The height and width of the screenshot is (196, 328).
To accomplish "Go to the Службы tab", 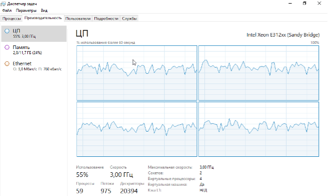I will [129, 19].
